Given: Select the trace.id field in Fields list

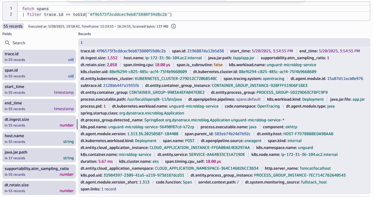Looking at the screenshot, I should click(x=39, y=57).
